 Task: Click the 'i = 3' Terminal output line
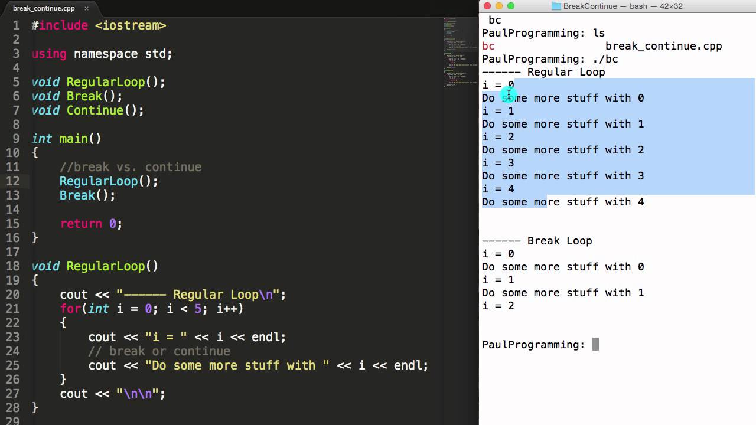(x=498, y=163)
